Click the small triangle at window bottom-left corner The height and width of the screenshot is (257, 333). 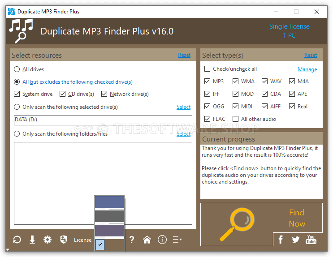tap(8, 250)
